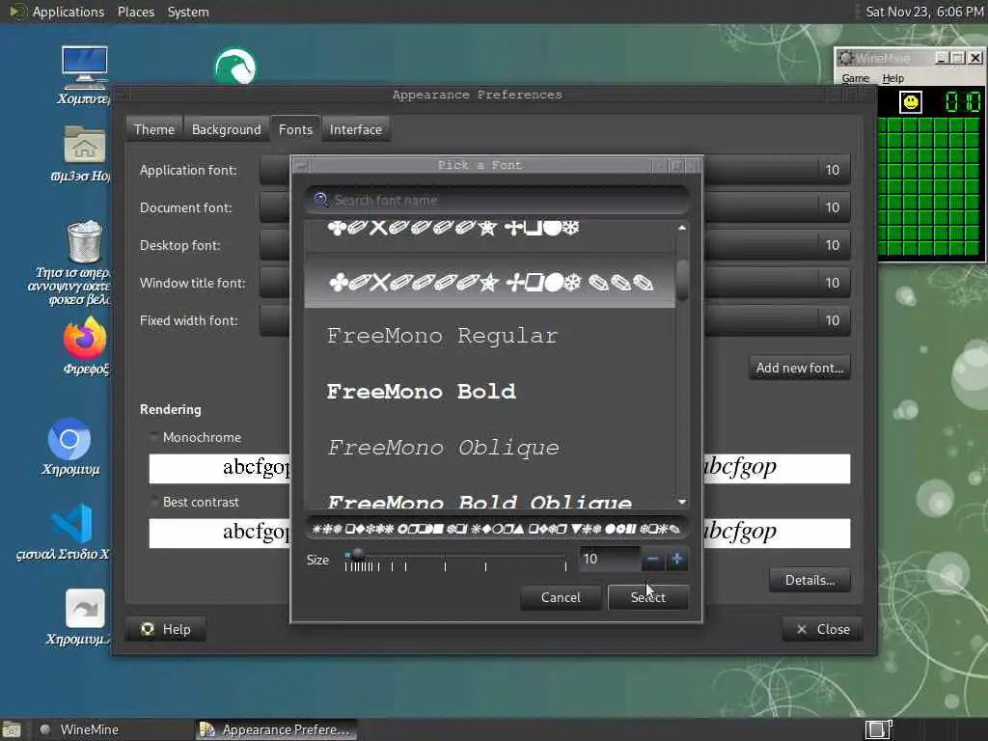Select the highlighted dingbats font row
Viewport: 988px width, 741px height.
click(489, 282)
